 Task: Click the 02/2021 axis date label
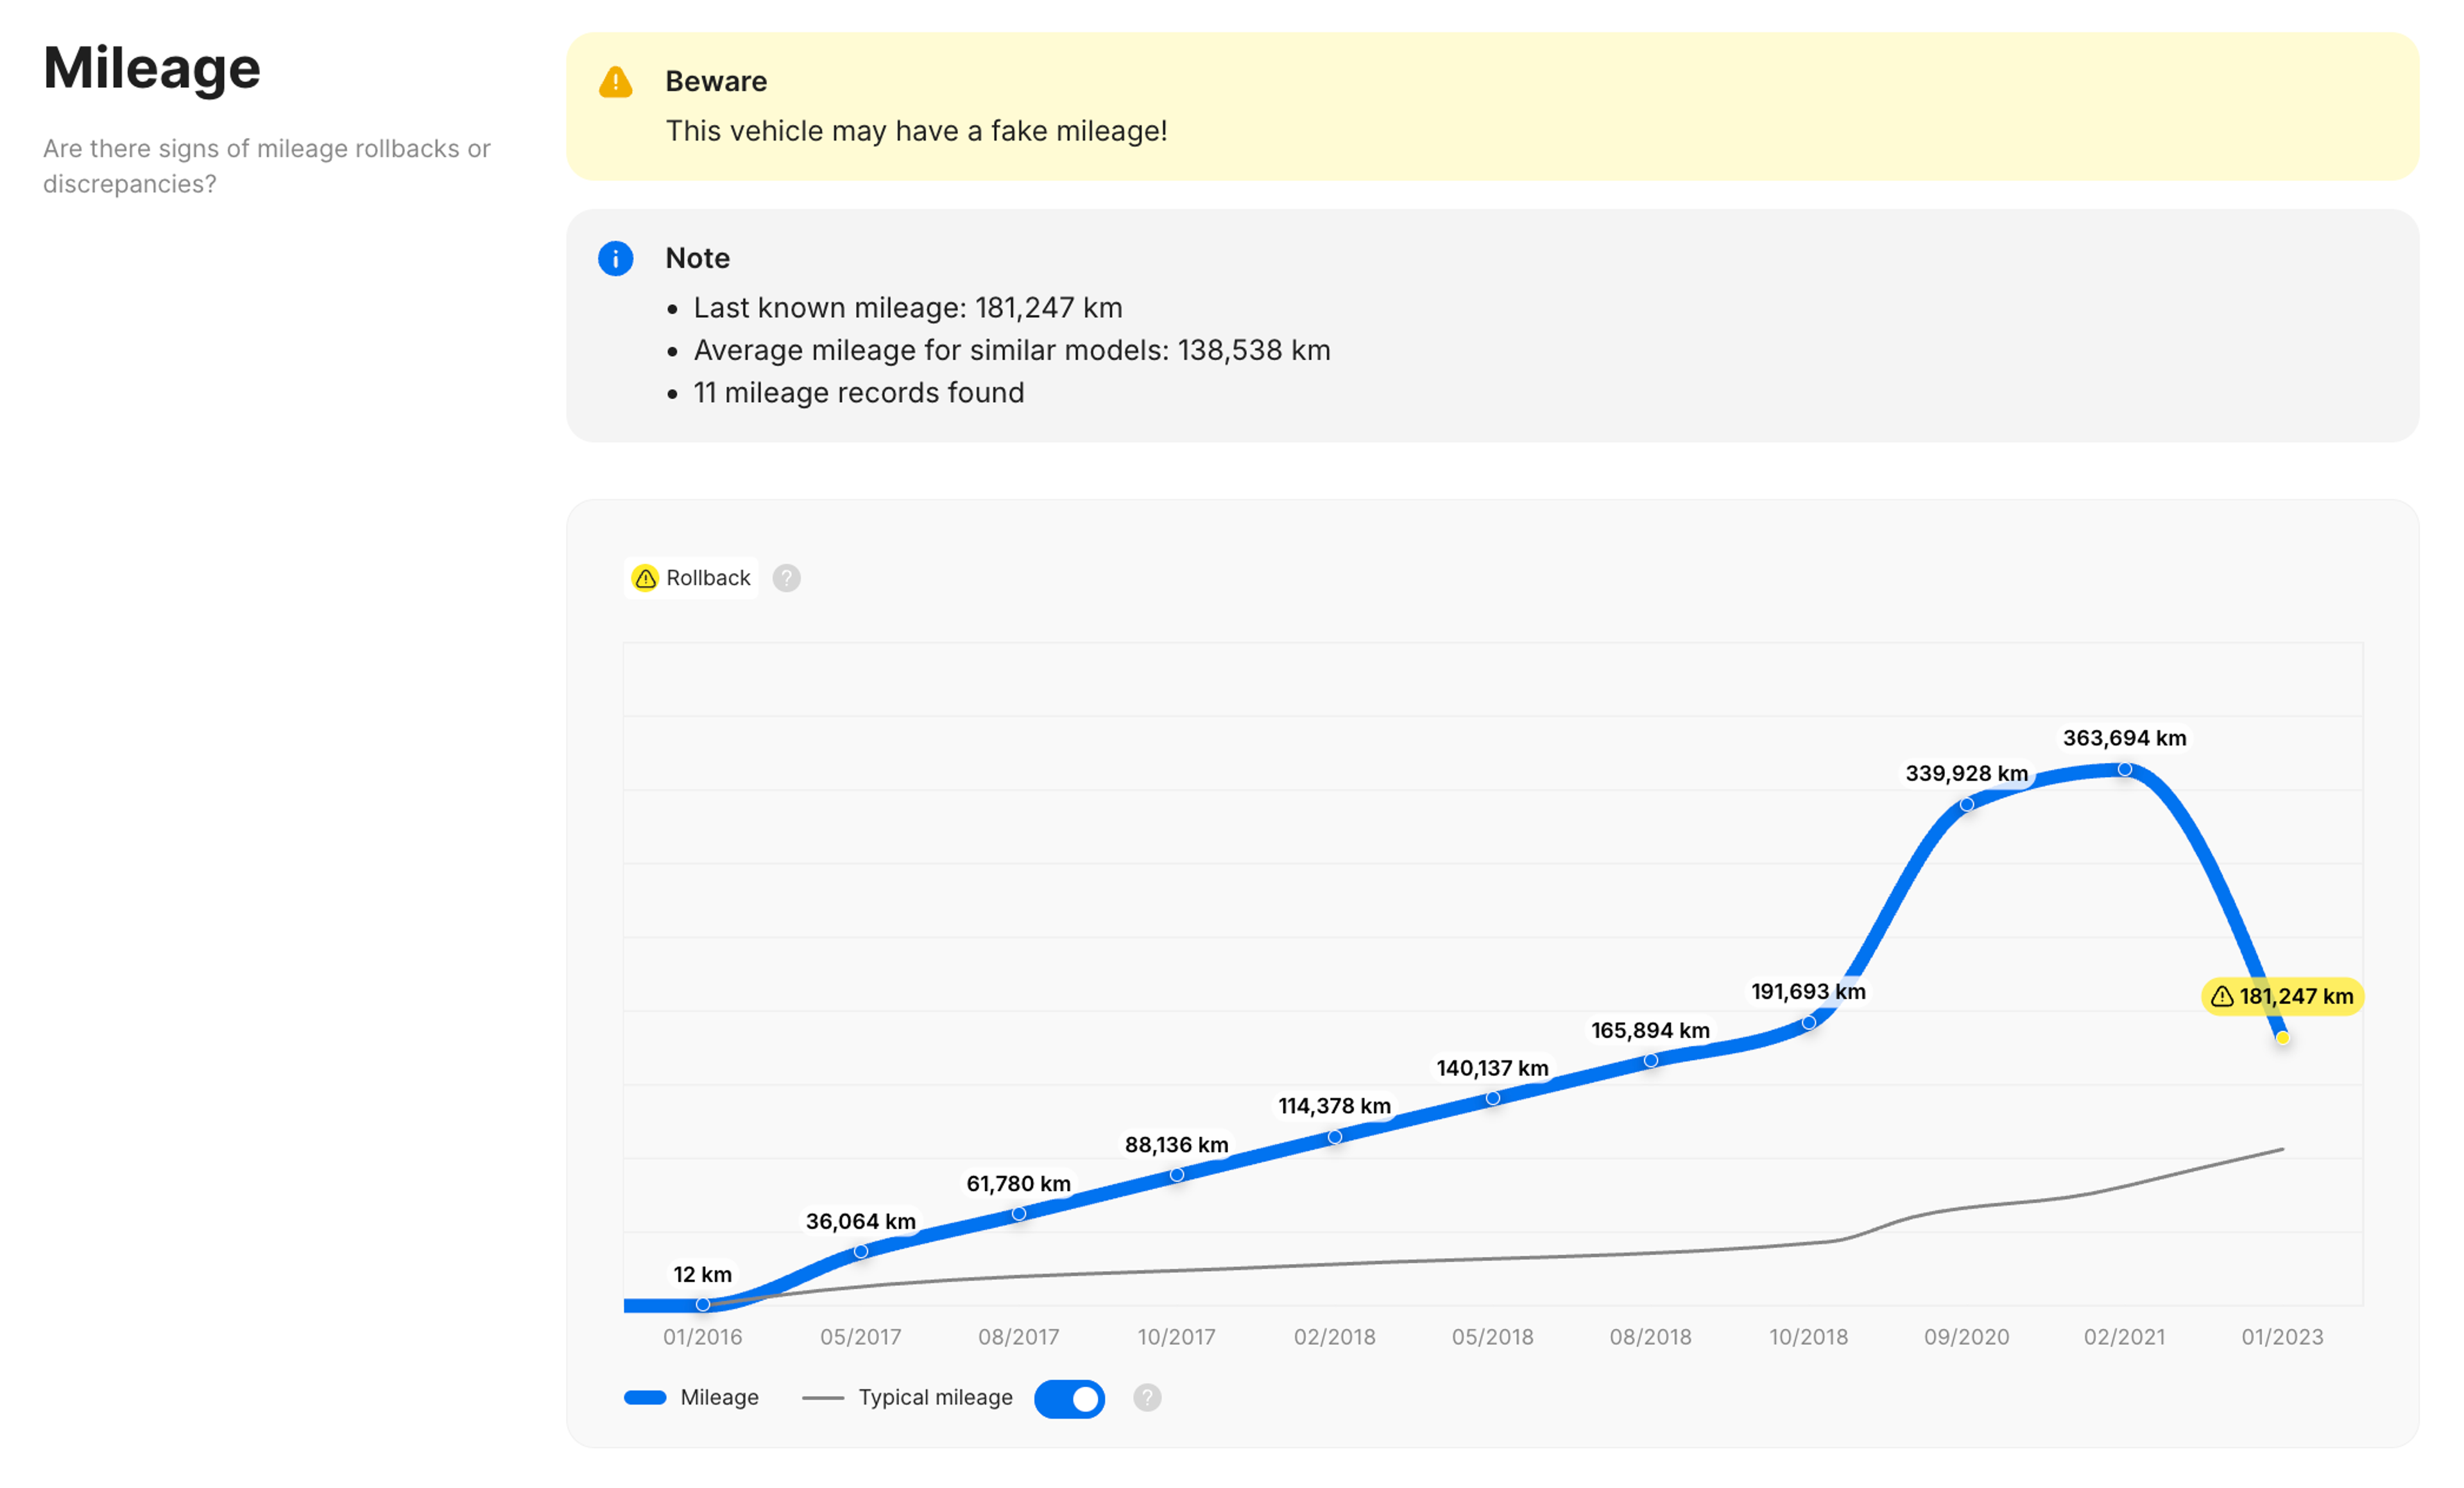point(2124,1337)
